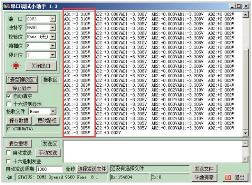
Task: Click the 手动发送 button
Action: click(48, 153)
